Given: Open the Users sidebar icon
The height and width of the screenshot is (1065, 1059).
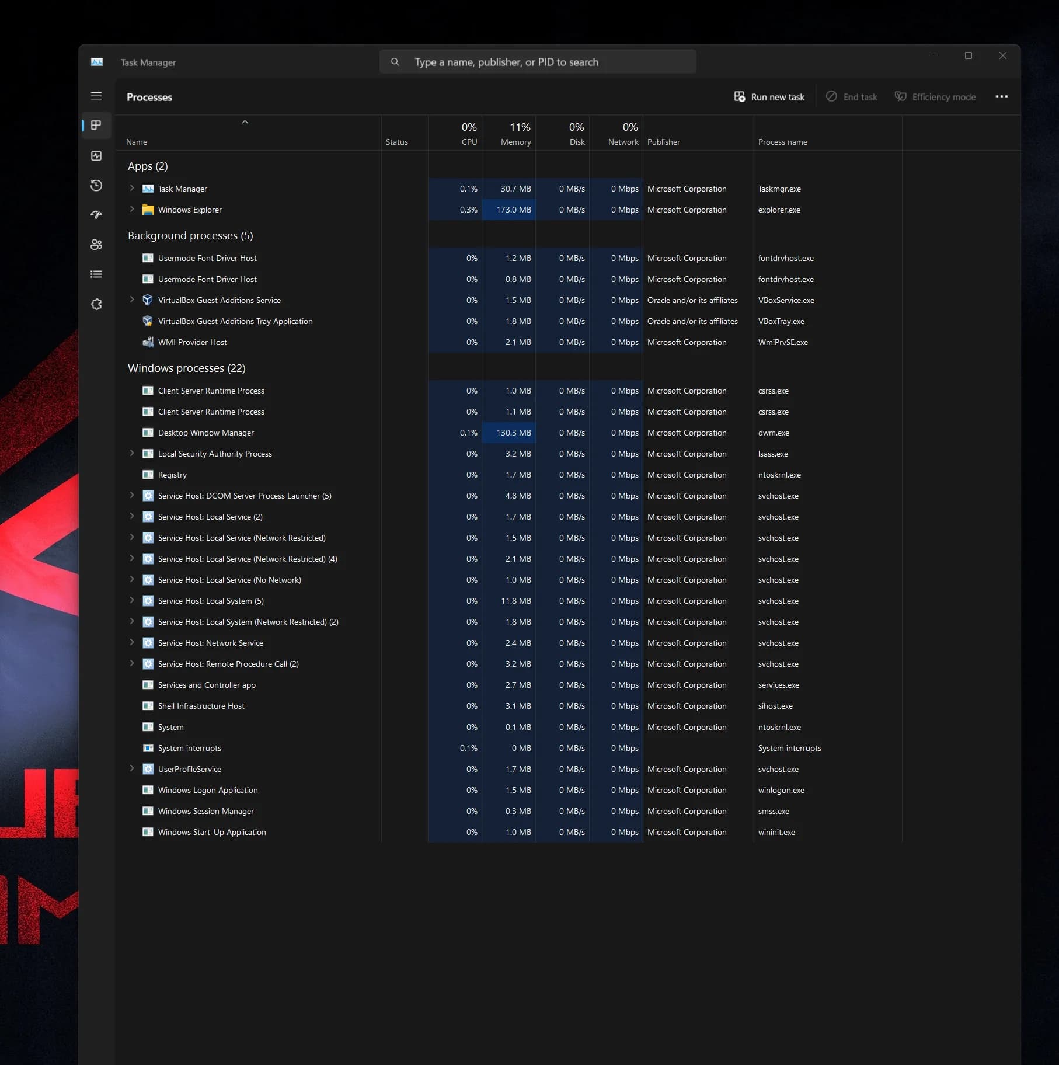Looking at the screenshot, I should click(96, 245).
